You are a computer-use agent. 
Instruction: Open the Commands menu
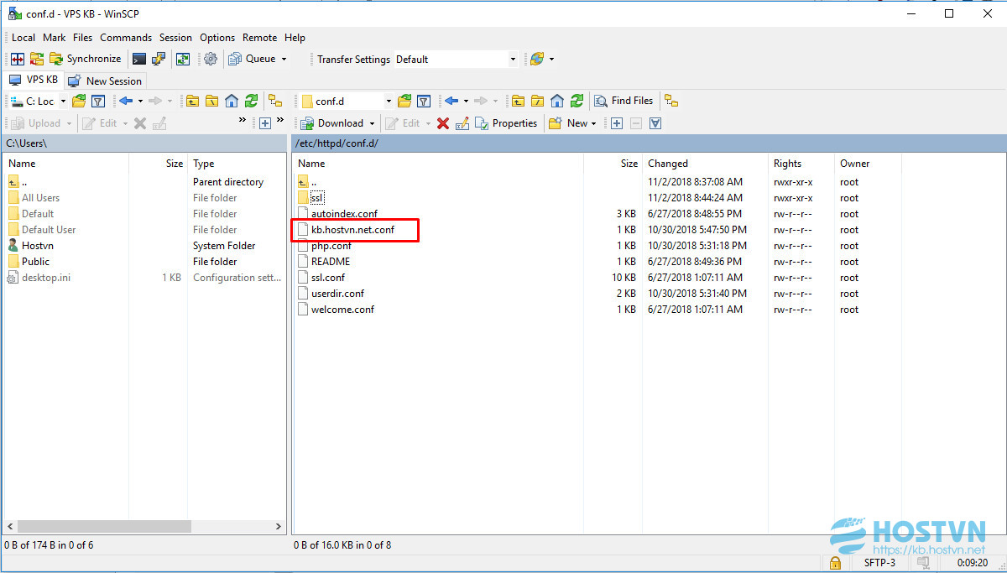pyautogui.click(x=126, y=37)
